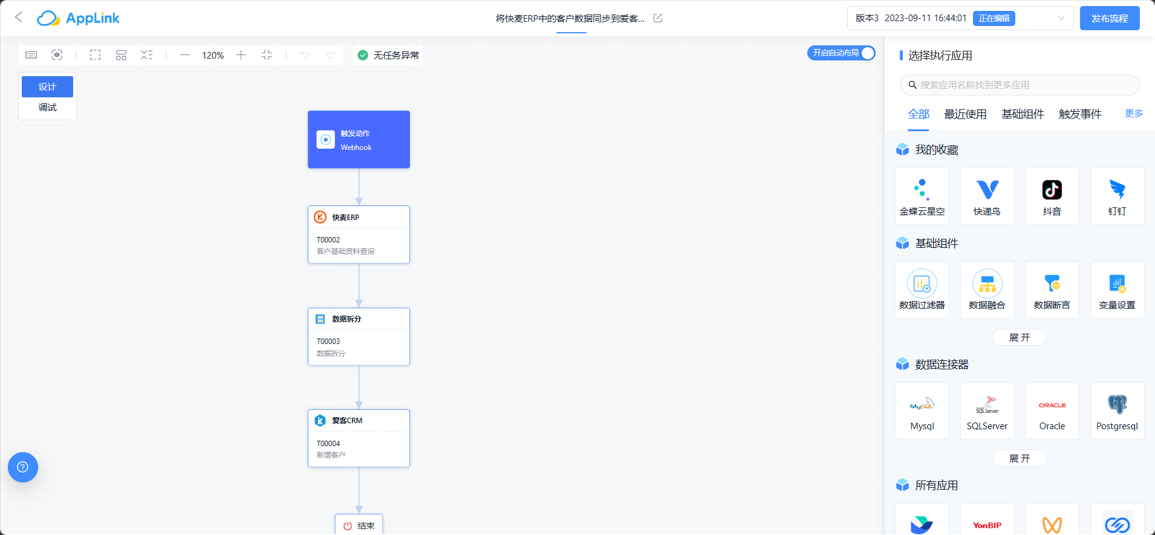Add the 变量设置 component

point(1117,290)
